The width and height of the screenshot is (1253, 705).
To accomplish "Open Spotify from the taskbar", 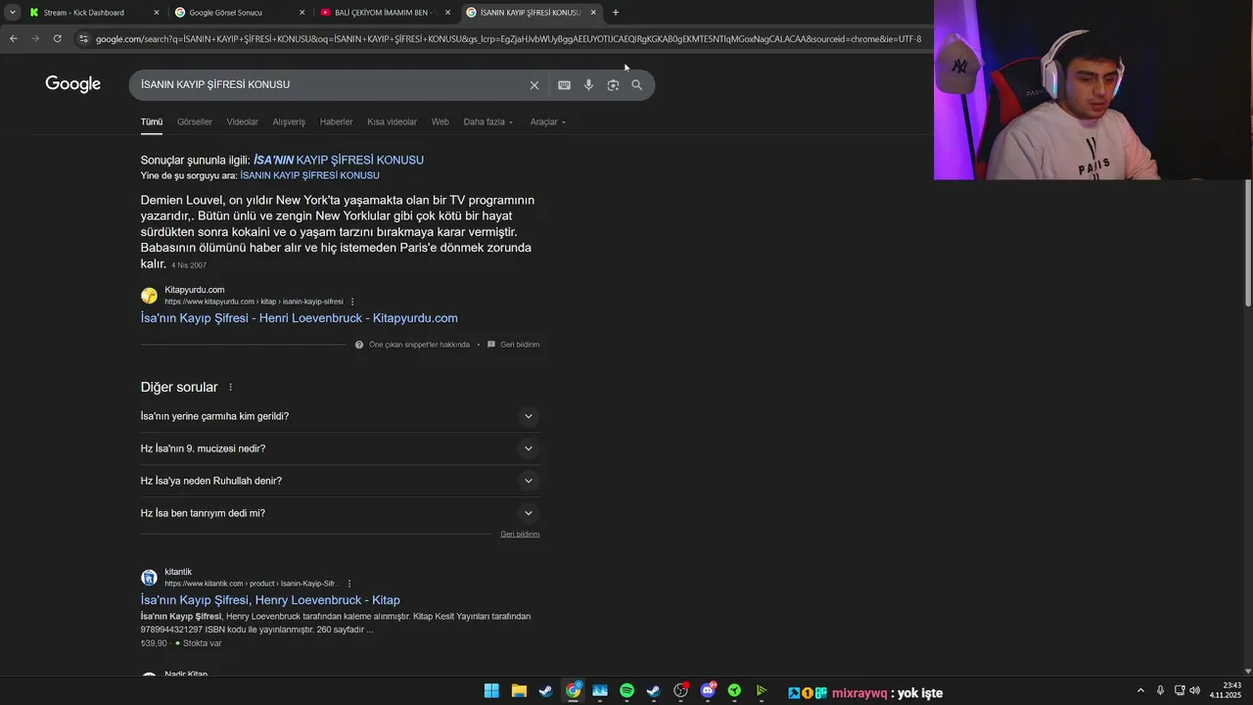I will pyautogui.click(x=626, y=691).
